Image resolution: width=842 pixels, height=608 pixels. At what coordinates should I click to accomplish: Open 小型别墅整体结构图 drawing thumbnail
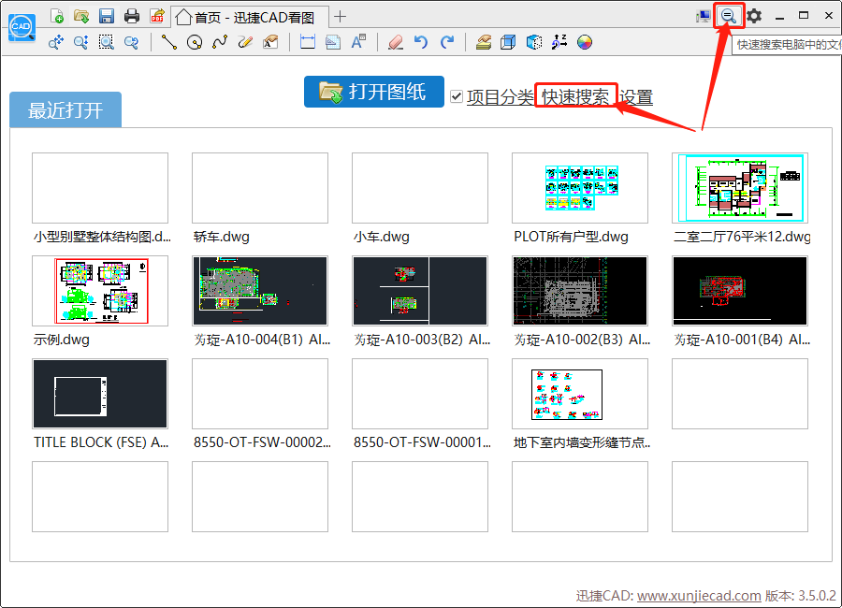click(x=100, y=188)
